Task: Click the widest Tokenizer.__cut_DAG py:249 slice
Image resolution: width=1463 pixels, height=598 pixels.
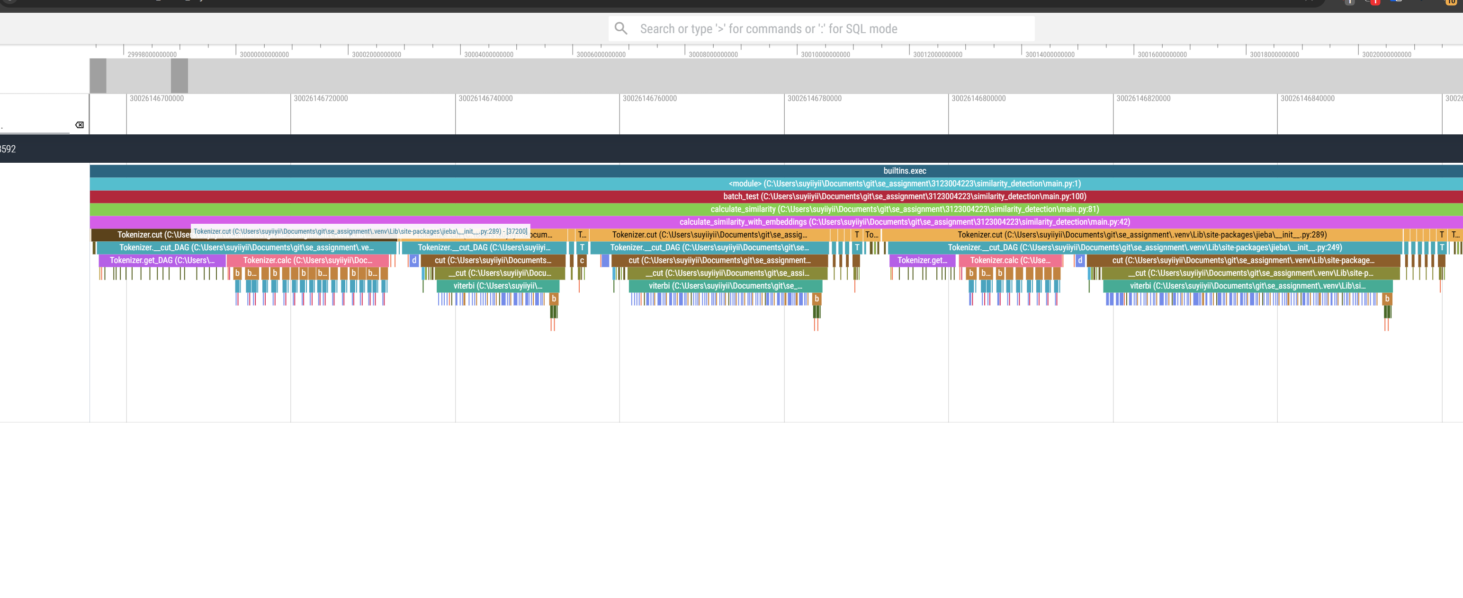Action: tap(1144, 248)
